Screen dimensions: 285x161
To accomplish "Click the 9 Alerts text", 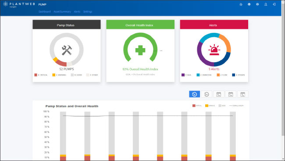I will pyautogui.click(x=214, y=69).
